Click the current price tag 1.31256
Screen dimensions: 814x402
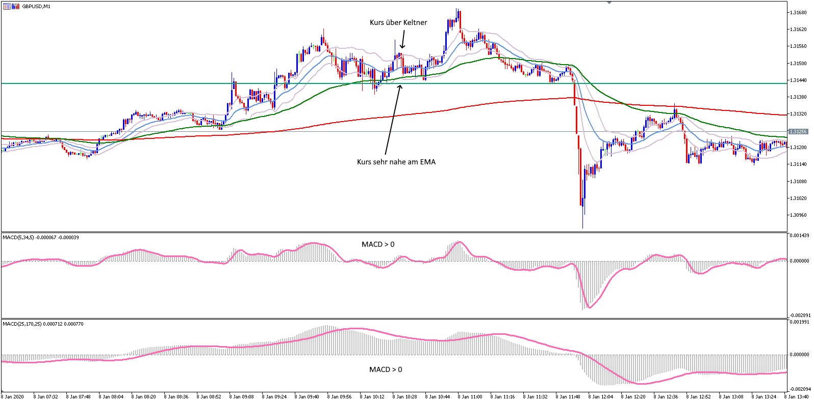(x=798, y=131)
